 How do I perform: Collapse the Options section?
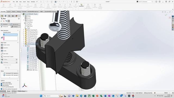coord(18,81)
